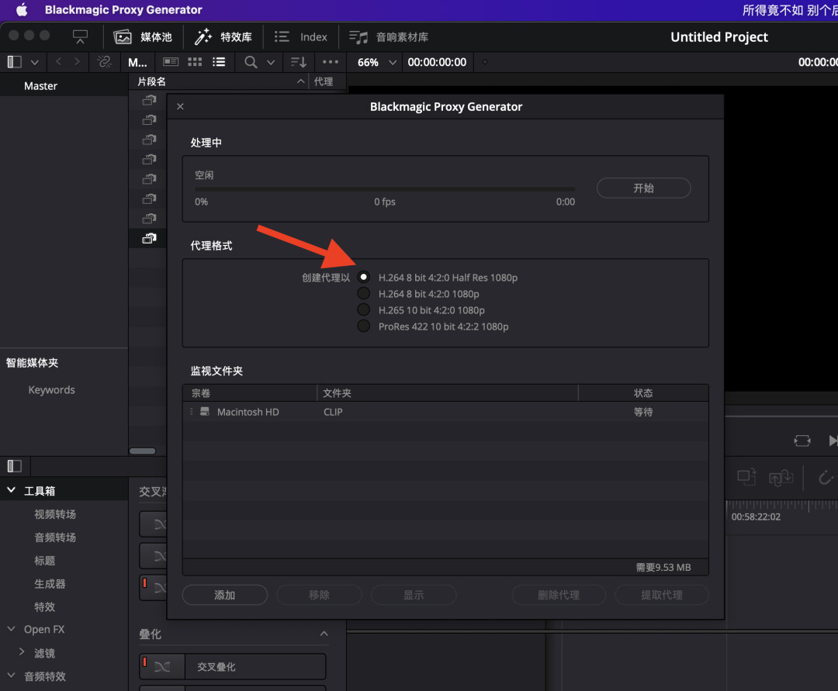Select H.264 8 bit 4:2:0 Half Res 1080p
Image resolution: width=838 pixels, height=691 pixels.
pyautogui.click(x=363, y=277)
